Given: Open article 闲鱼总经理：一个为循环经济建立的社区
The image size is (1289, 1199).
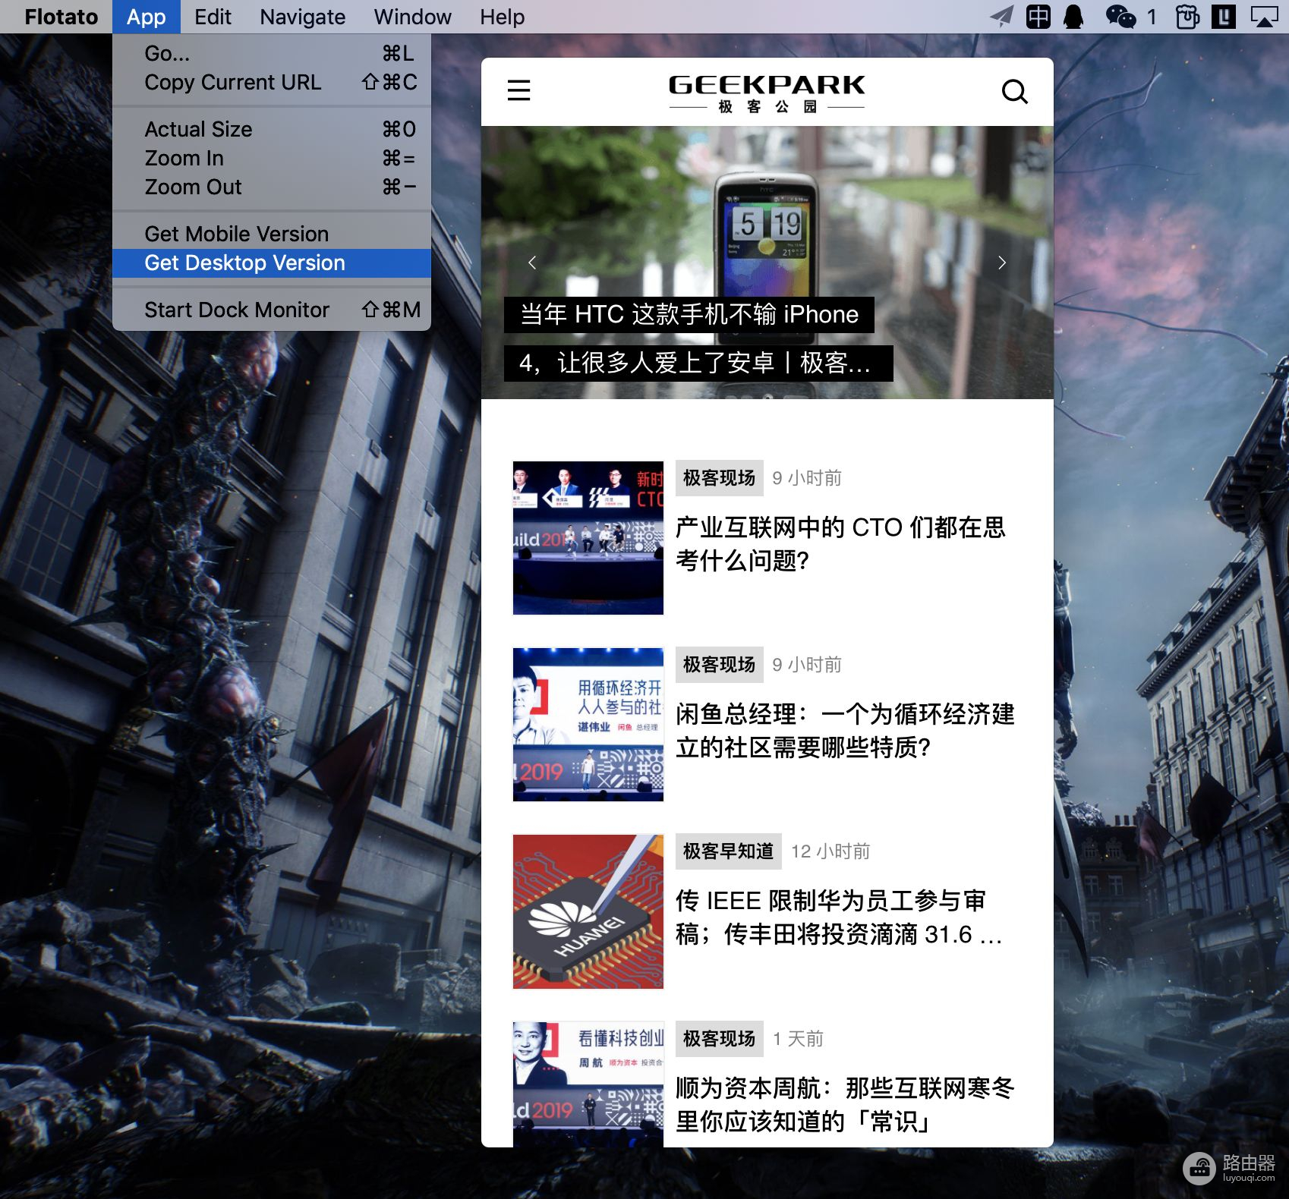Looking at the screenshot, I should [845, 731].
